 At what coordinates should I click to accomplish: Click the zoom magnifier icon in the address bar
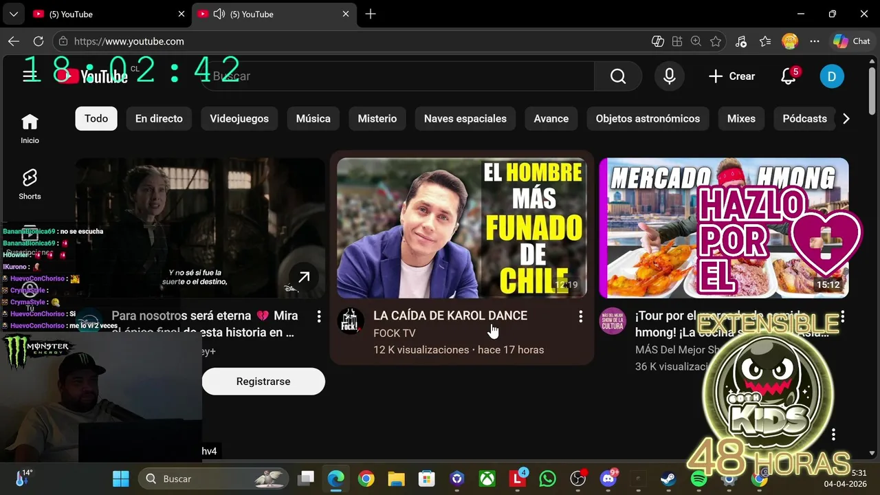pyautogui.click(x=696, y=41)
